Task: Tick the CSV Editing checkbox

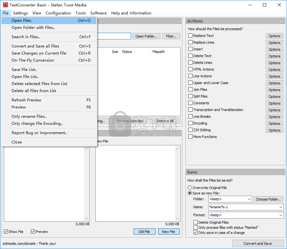Action: pos(190,130)
